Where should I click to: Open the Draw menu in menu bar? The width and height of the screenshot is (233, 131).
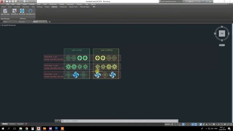(45, 4)
